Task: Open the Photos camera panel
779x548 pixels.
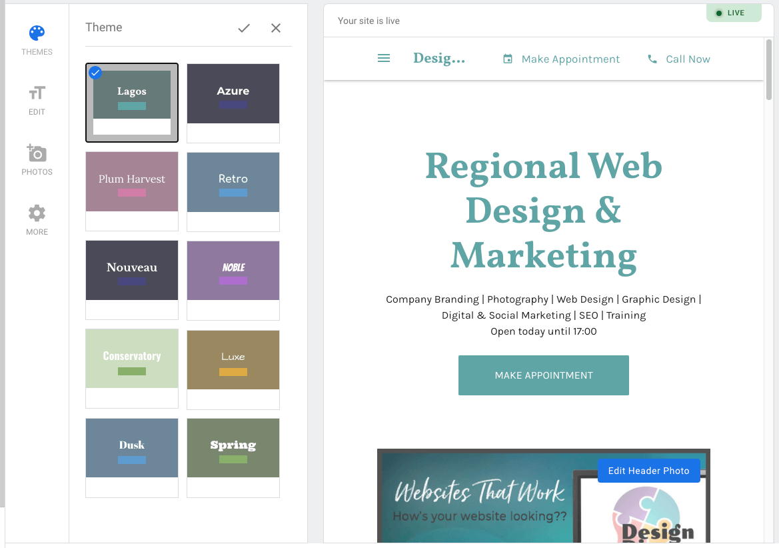Action: (x=37, y=160)
